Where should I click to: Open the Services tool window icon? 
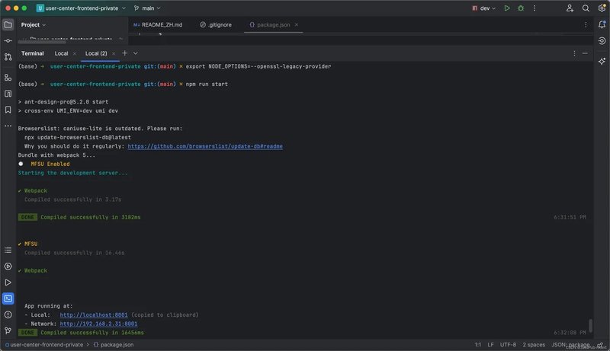[8, 266]
